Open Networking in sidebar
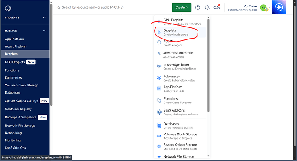Image resolution: width=297 pixels, height=161 pixels. [x=13, y=133]
